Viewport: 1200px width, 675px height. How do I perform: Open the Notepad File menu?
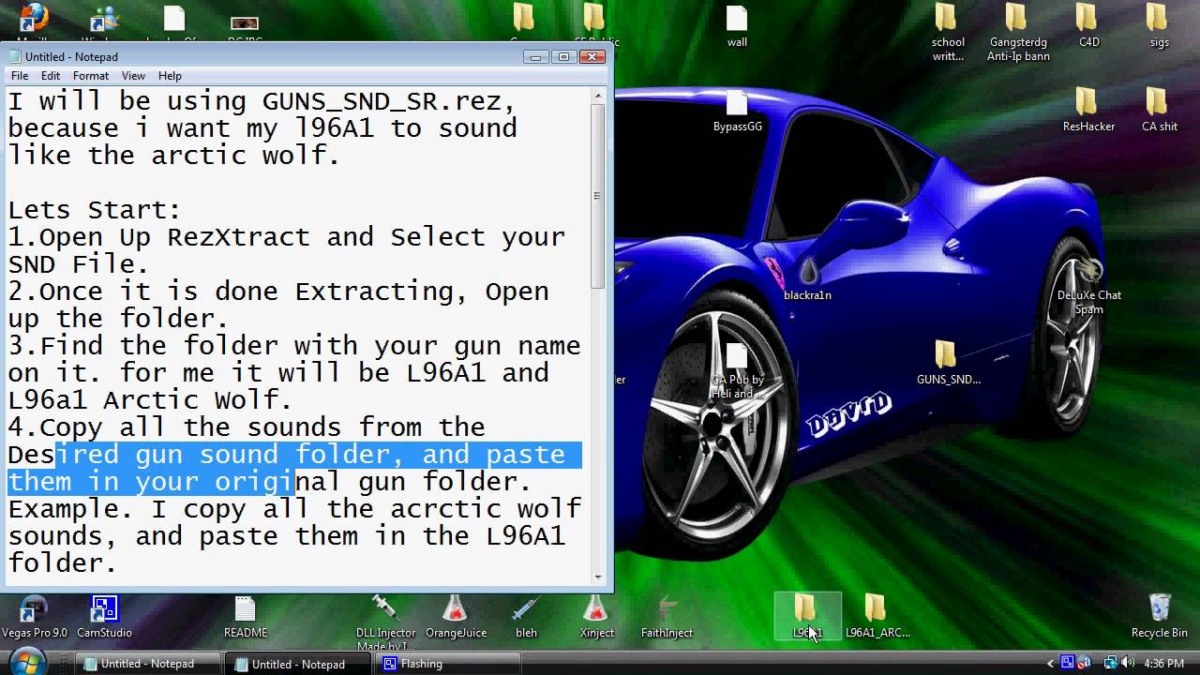point(20,76)
